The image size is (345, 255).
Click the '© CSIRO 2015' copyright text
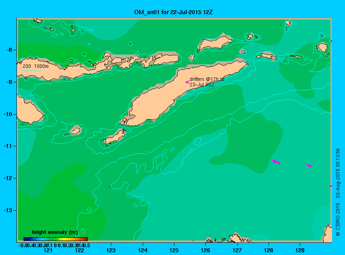point(338,220)
